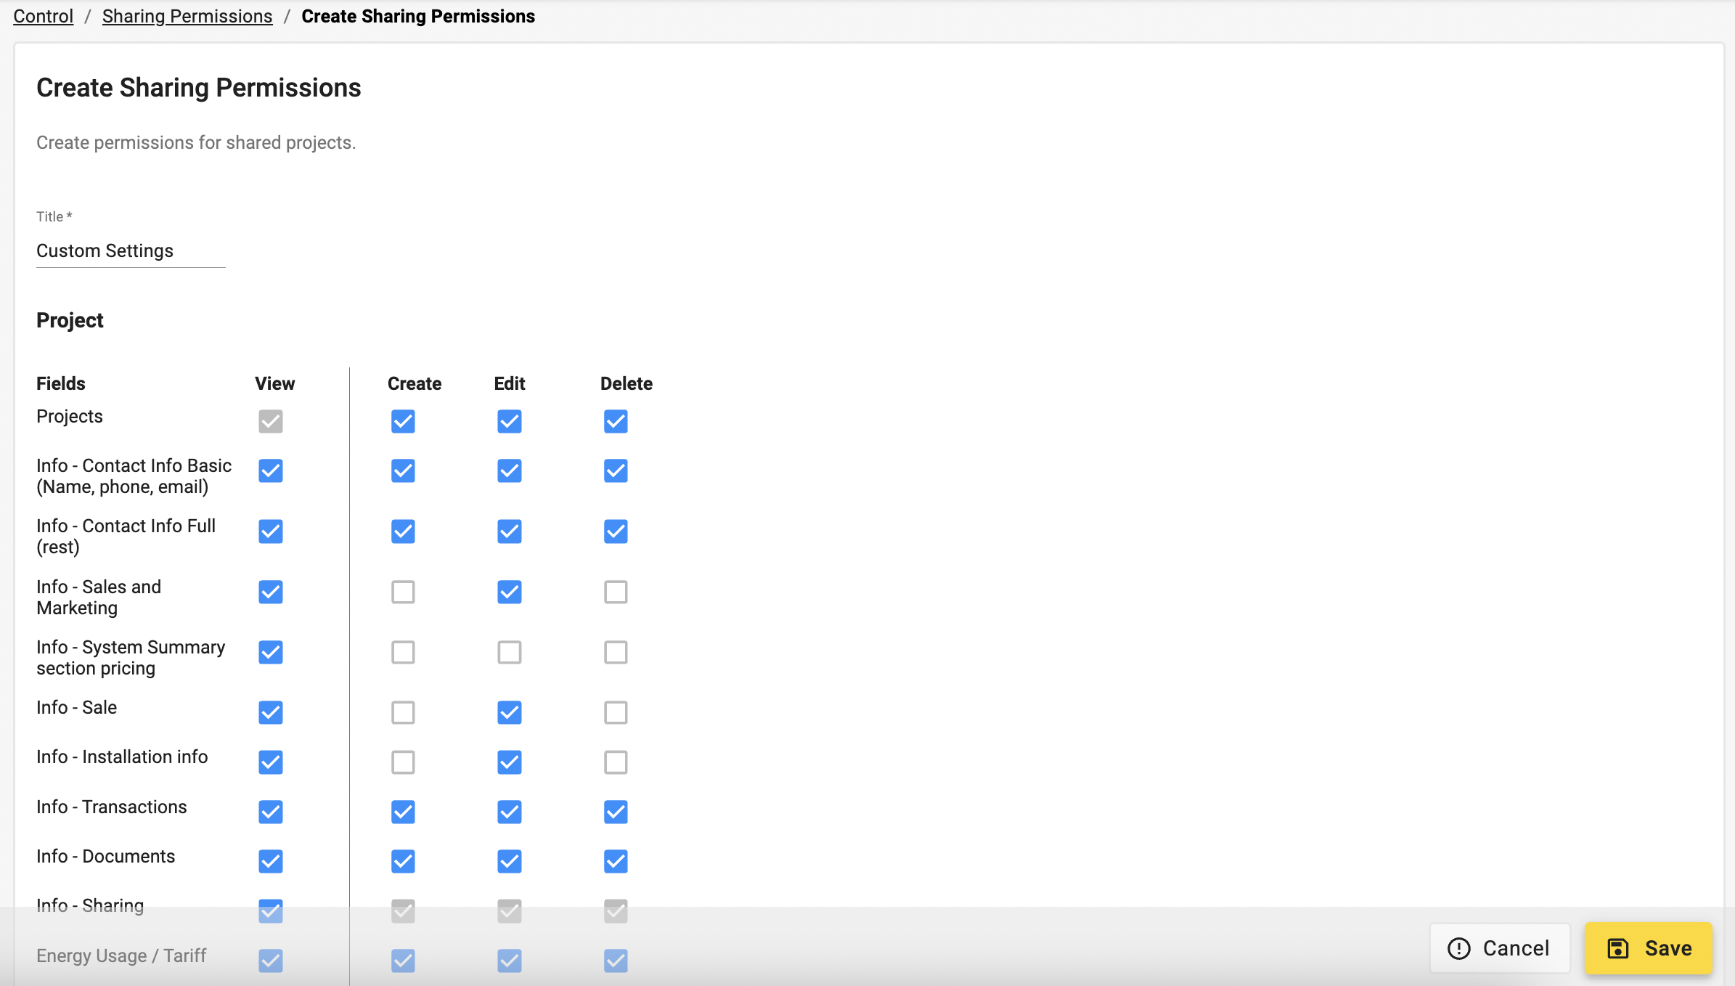Uncheck Sales and Marketing View
Screen dimensions: 1735x986
pyautogui.click(x=271, y=592)
